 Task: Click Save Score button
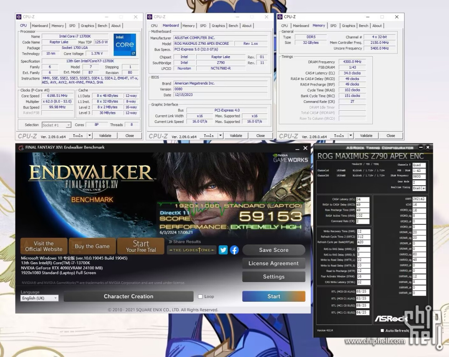point(274,250)
